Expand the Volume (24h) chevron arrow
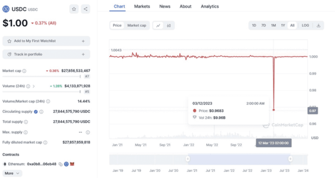This screenshot has width=335, height=179. click(x=33, y=86)
